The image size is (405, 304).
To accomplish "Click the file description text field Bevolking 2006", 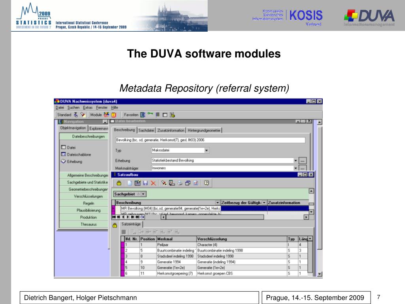I will pyautogui.click(x=210, y=140).
